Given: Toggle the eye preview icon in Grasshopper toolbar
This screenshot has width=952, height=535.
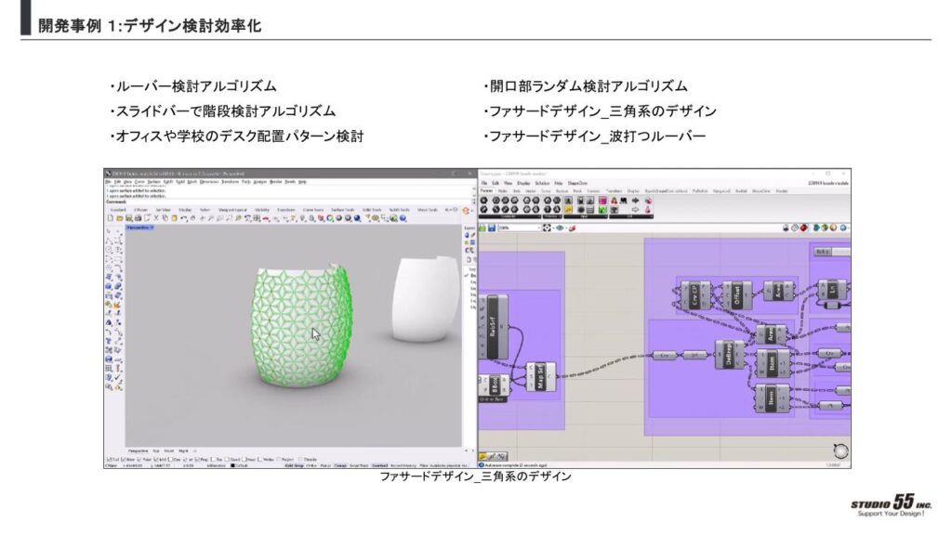Looking at the screenshot, I should click(560, 228).
